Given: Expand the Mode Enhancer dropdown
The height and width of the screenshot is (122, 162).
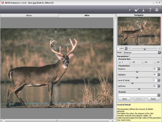Looking at the screenshot, I should point(159,52).
